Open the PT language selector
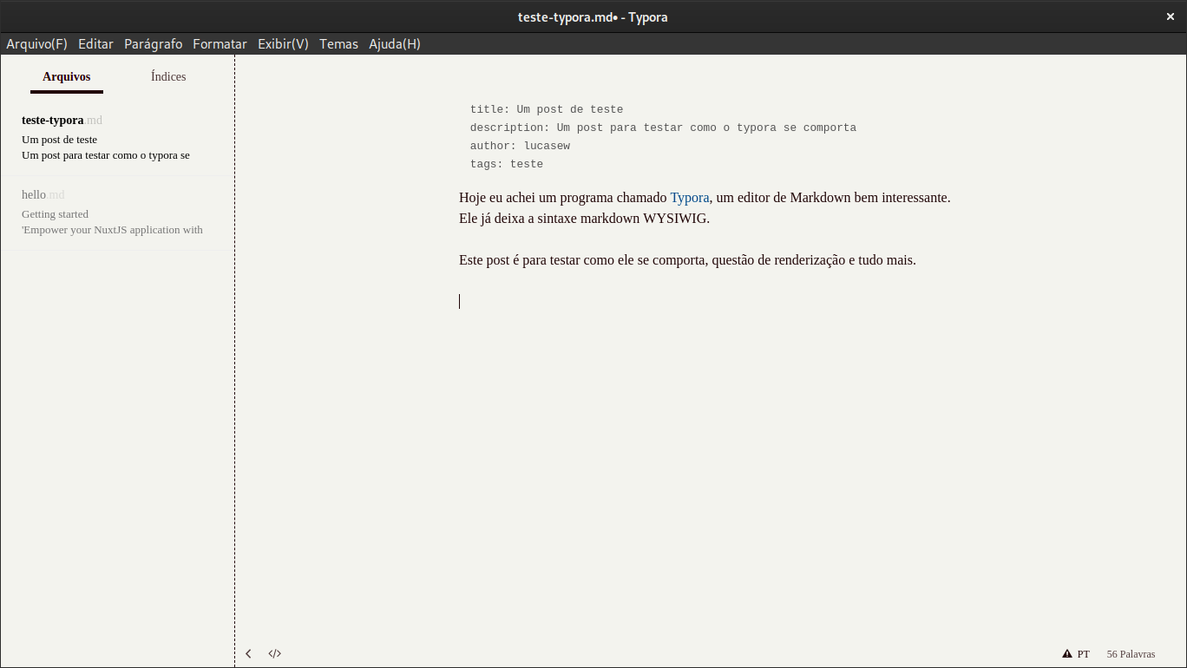 click(x=1083, y=654)
